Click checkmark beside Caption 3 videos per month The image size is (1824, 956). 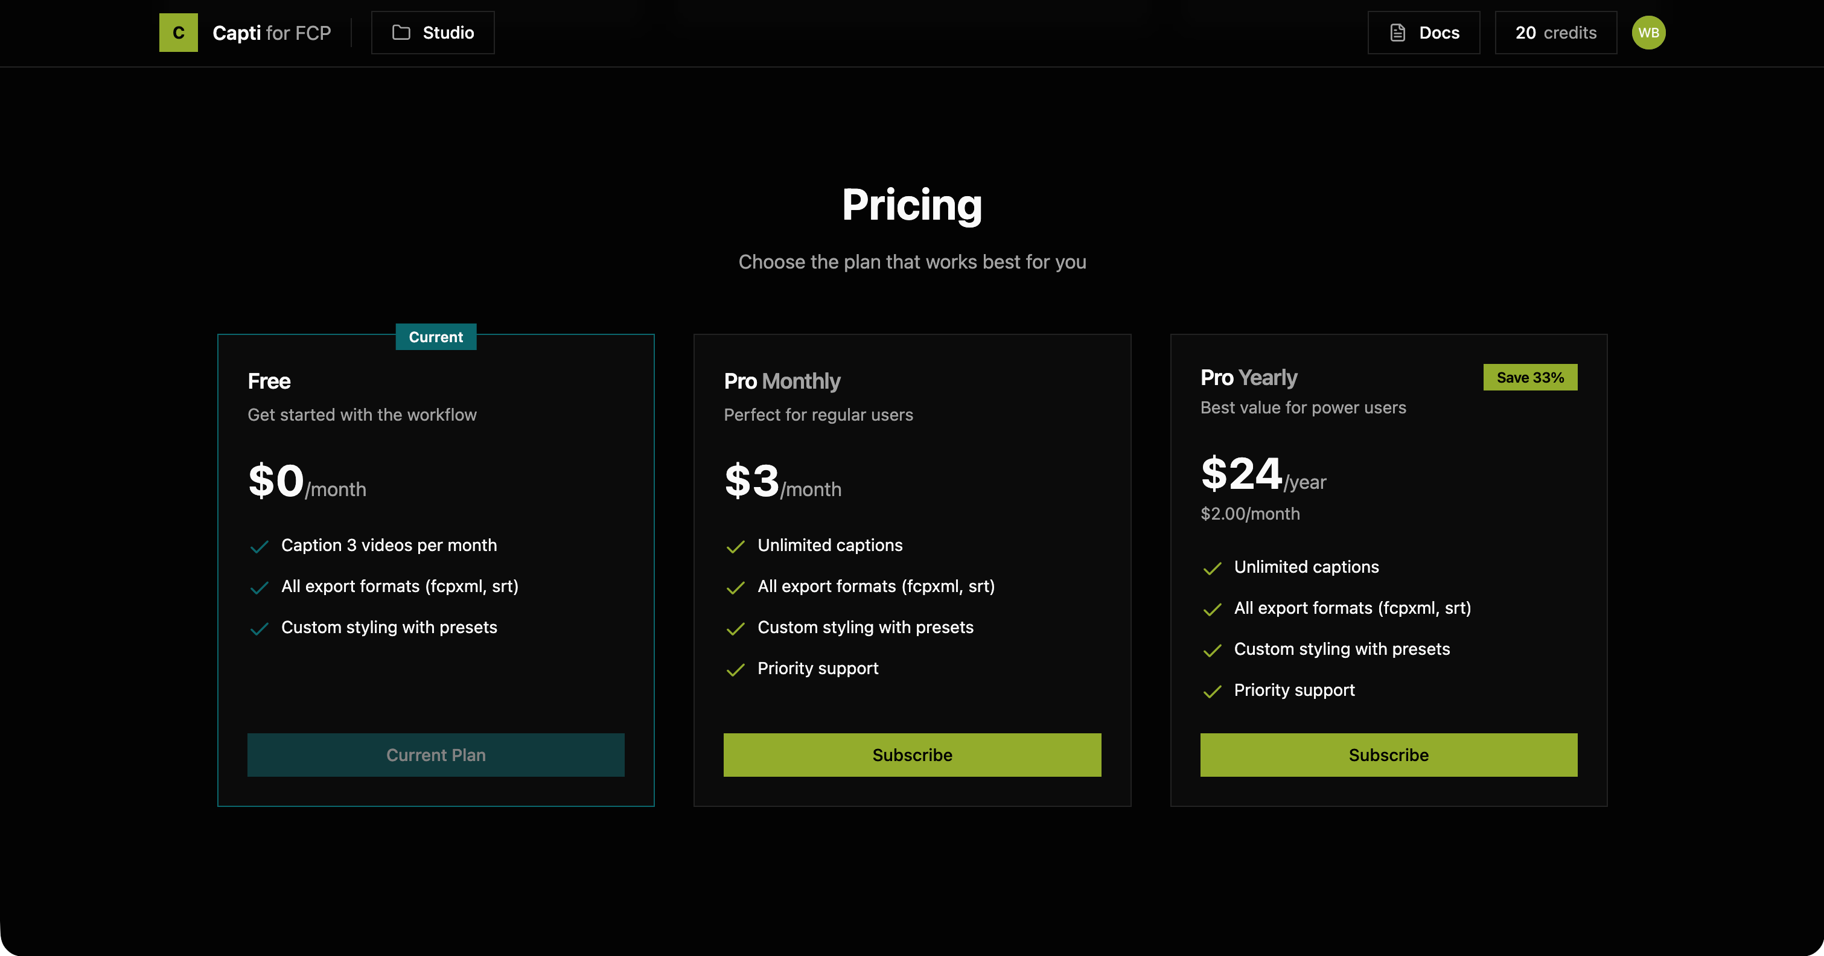(x=259, y=547)
